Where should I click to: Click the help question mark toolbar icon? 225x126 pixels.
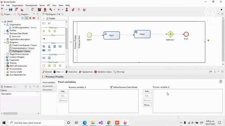pyautogui.click(x=79, y=9)
